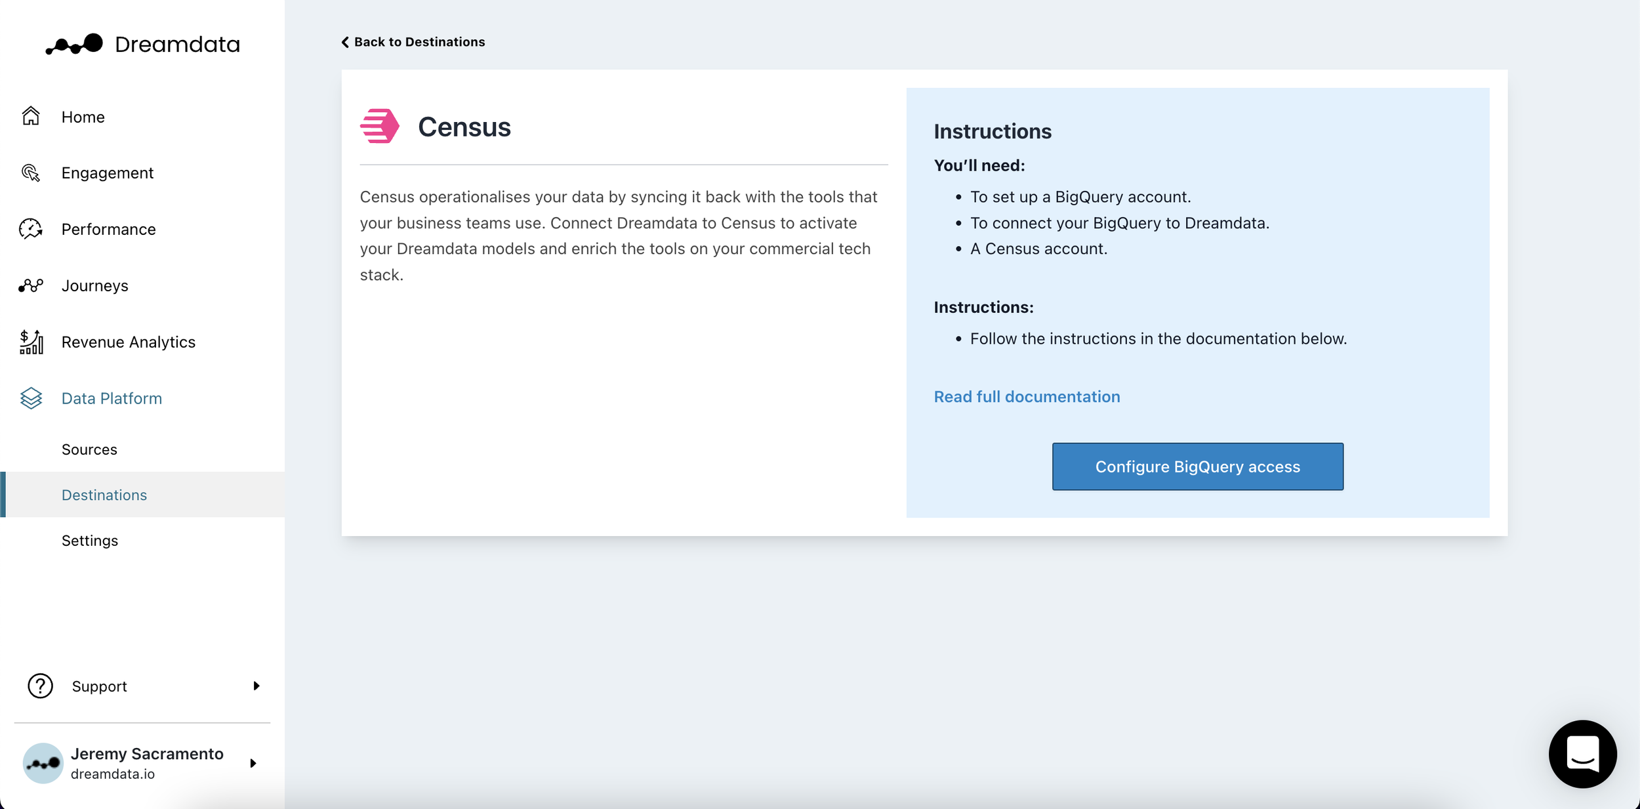1640x809 pixels.
Task: Click the Census description paragraph
Action: click(x=619, y=236)
